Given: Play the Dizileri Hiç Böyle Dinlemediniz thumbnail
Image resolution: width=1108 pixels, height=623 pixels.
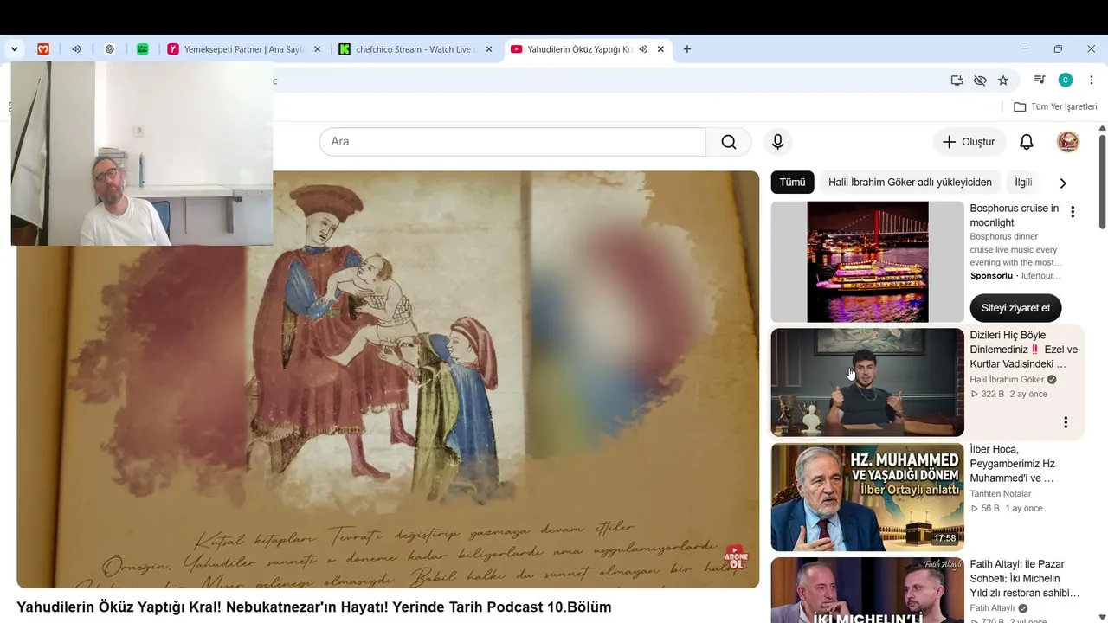Looking at the screenshot, I should 867,382.
